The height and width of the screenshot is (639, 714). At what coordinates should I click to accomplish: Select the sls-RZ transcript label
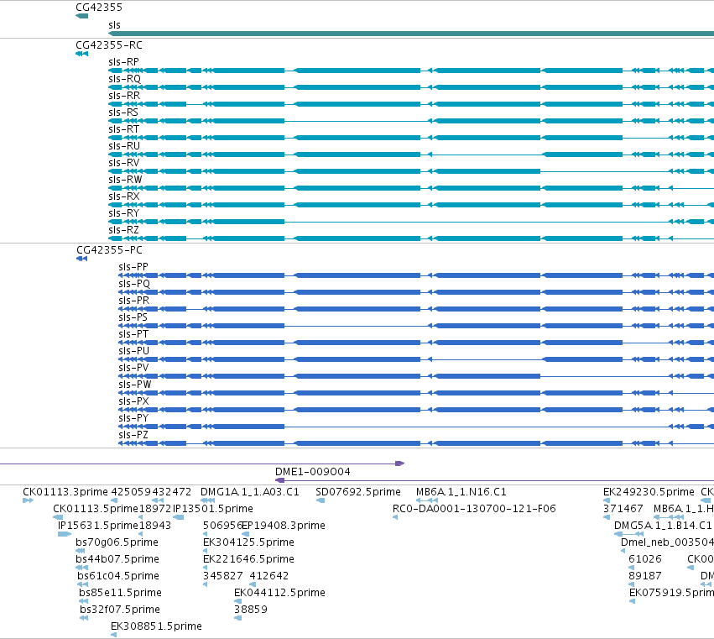(x=123, y=230)
